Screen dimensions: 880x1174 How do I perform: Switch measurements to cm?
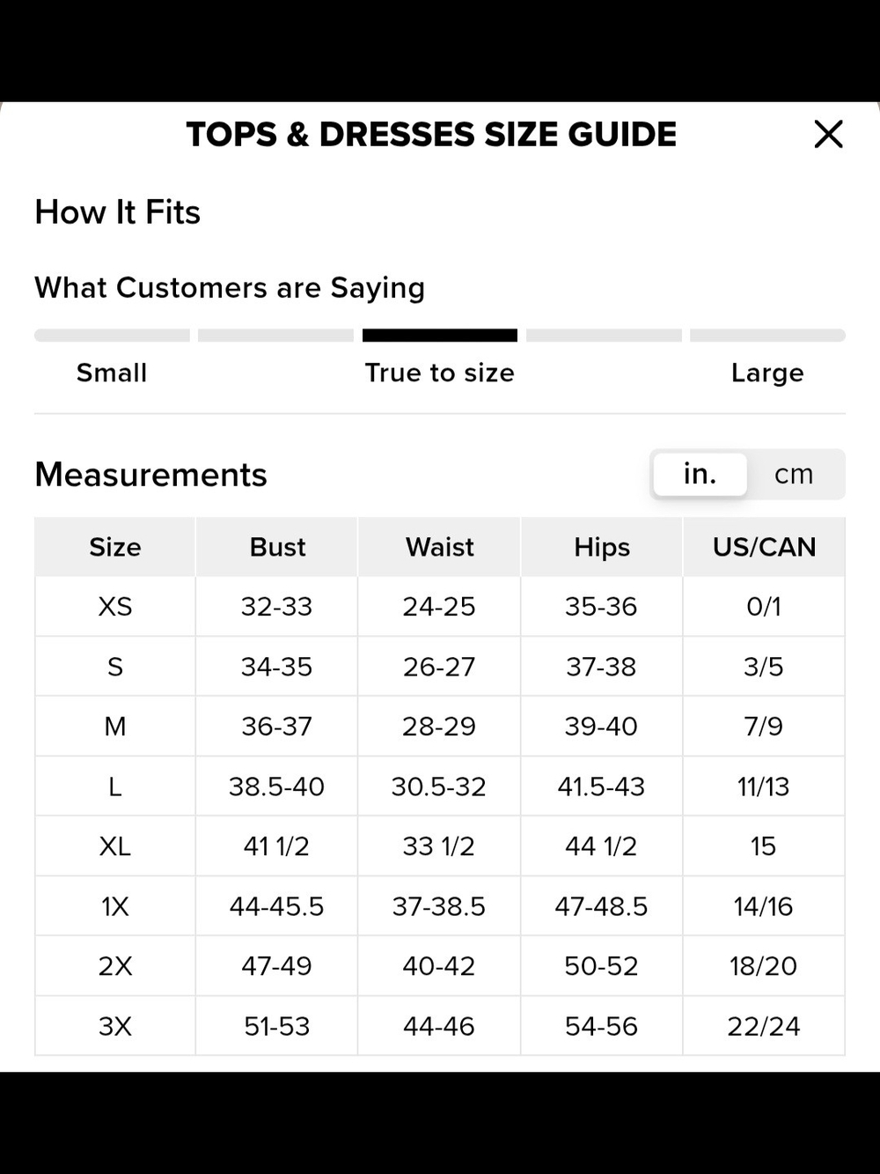[794, 474]
